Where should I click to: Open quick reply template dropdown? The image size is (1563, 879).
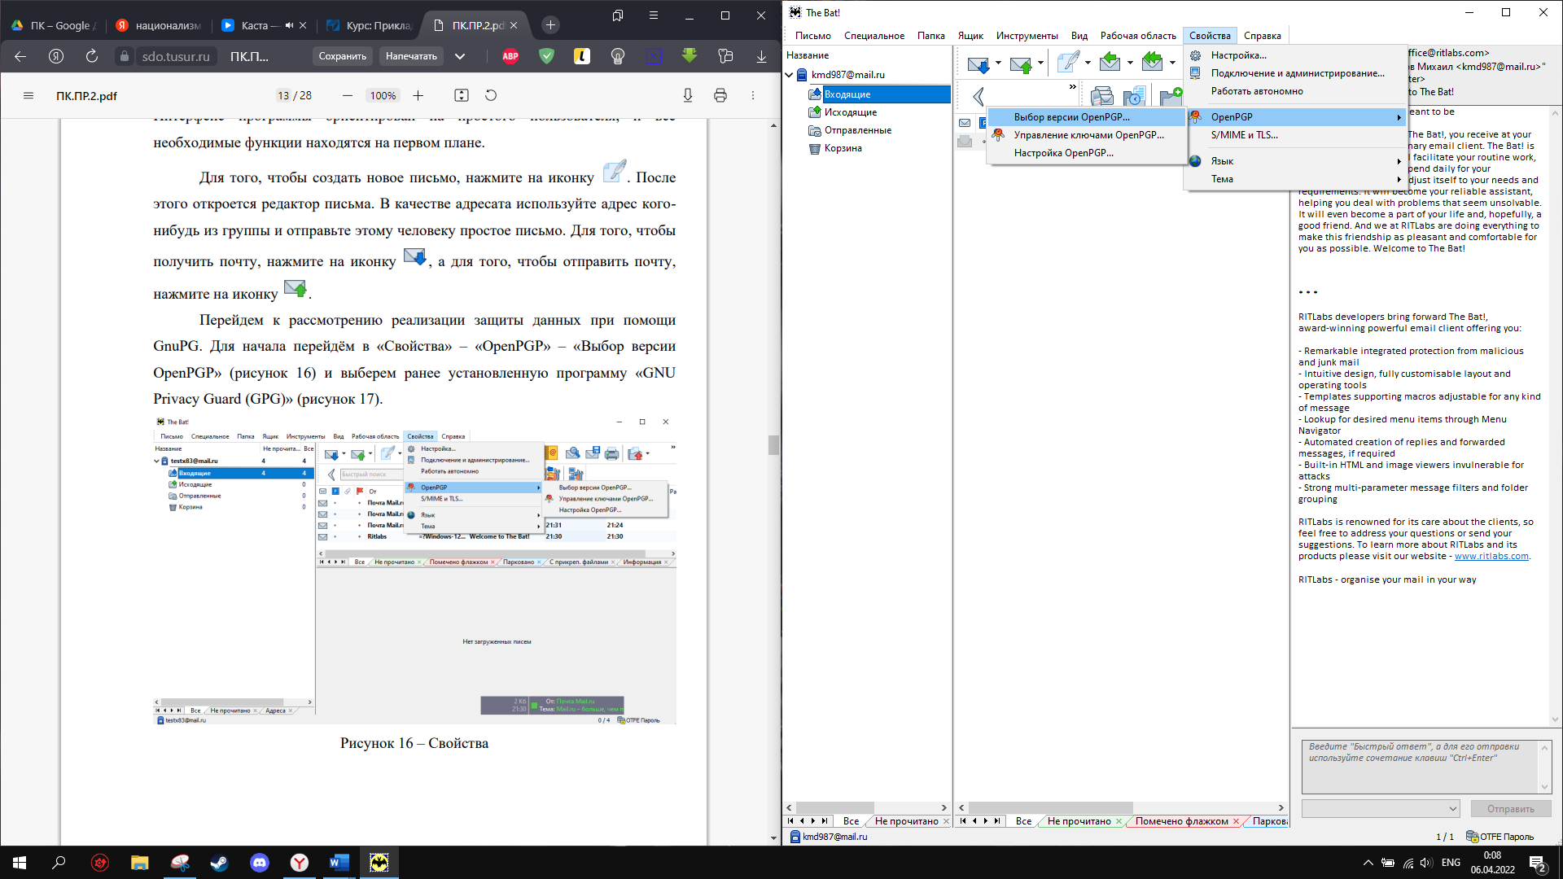pos(1453,809)
